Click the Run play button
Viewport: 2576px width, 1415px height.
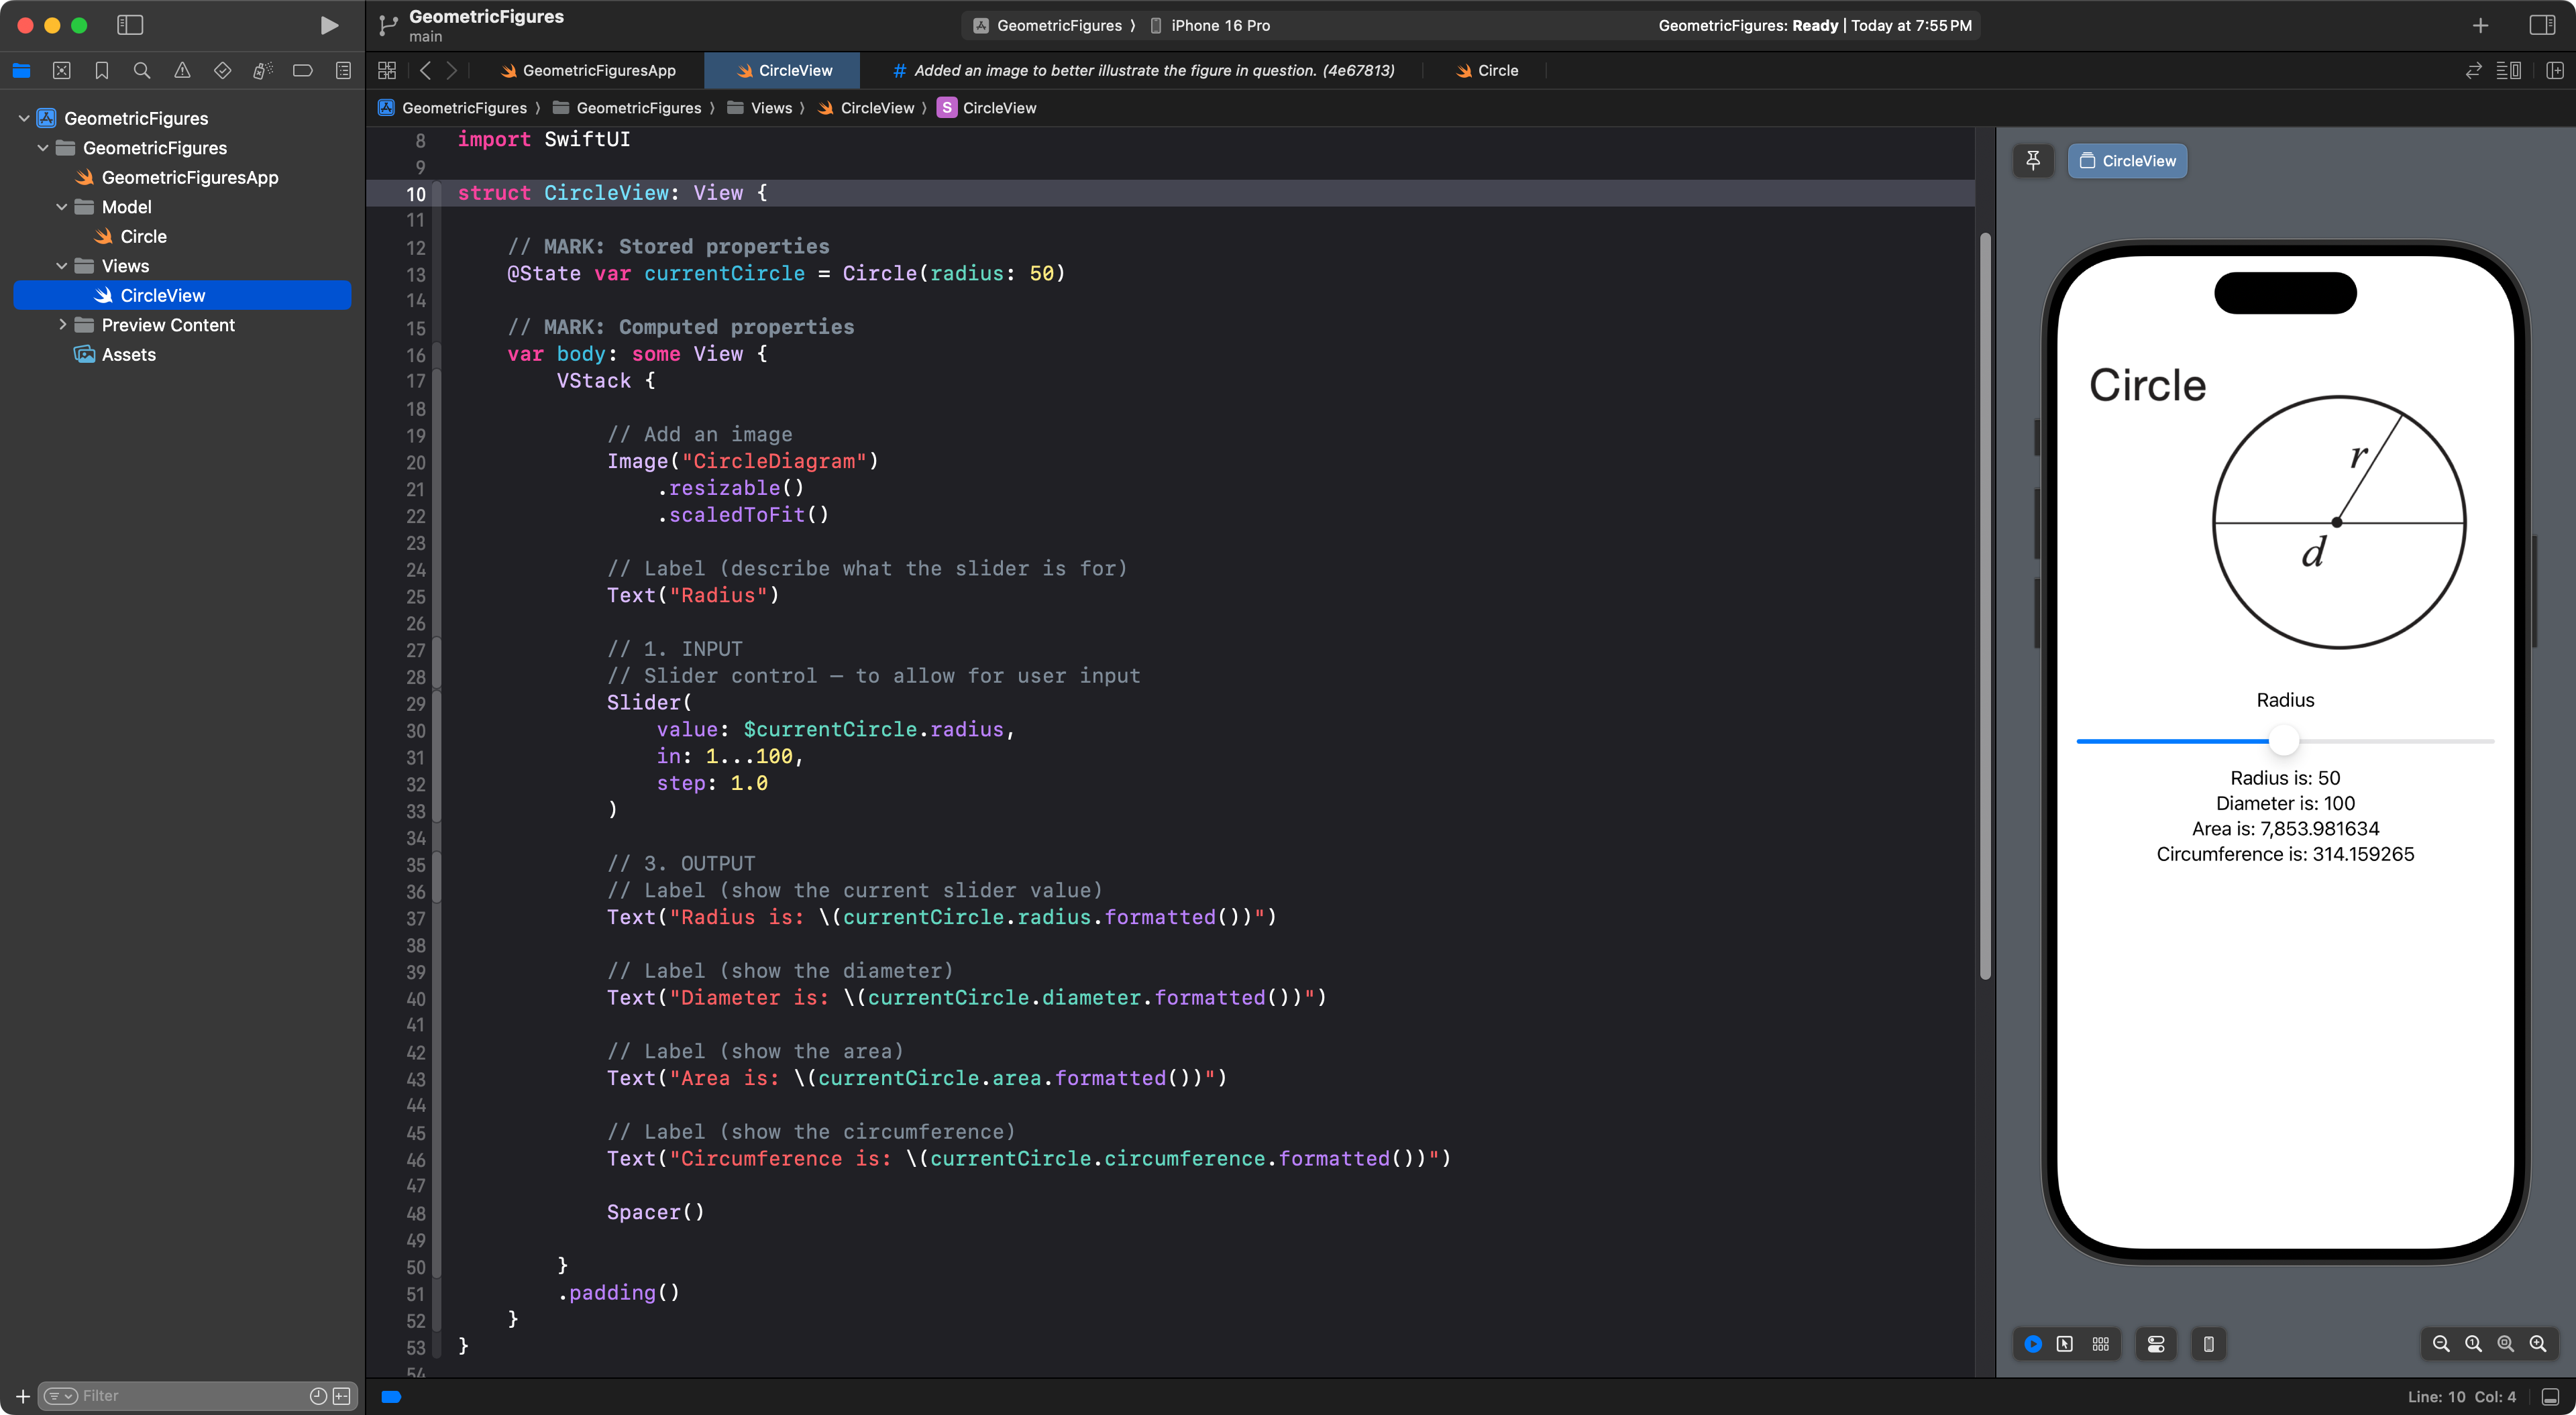point(328,25)
